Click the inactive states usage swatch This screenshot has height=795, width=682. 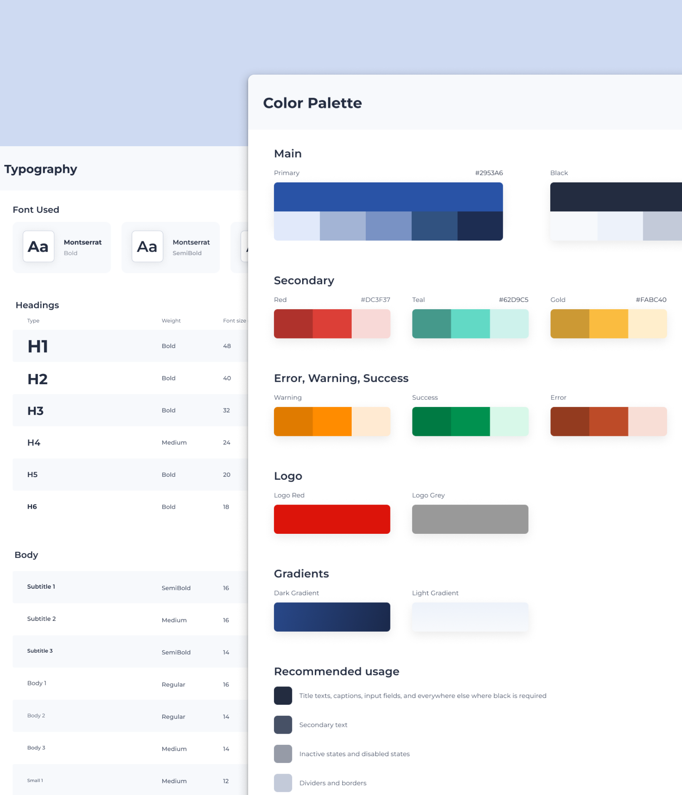click(283, 753)
